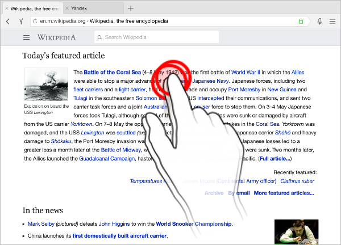Click the Wikipedia wordmark logo
Viewport: 341px width, 245px height.
click(x=56, y=37)
